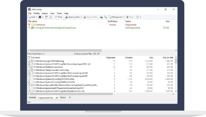206x117 pixels.
Task: Toggle the select-all File name header checkbox
Action: (x=29, y=57)
